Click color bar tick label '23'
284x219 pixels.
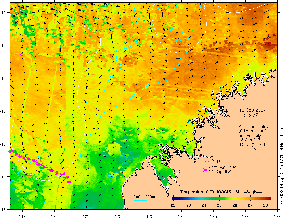[x=188, y=205]
